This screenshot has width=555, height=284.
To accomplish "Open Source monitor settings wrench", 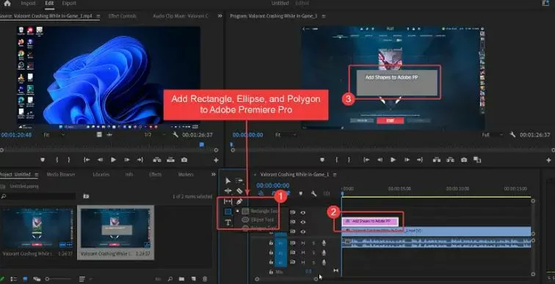I will click(x=175, y=135).
